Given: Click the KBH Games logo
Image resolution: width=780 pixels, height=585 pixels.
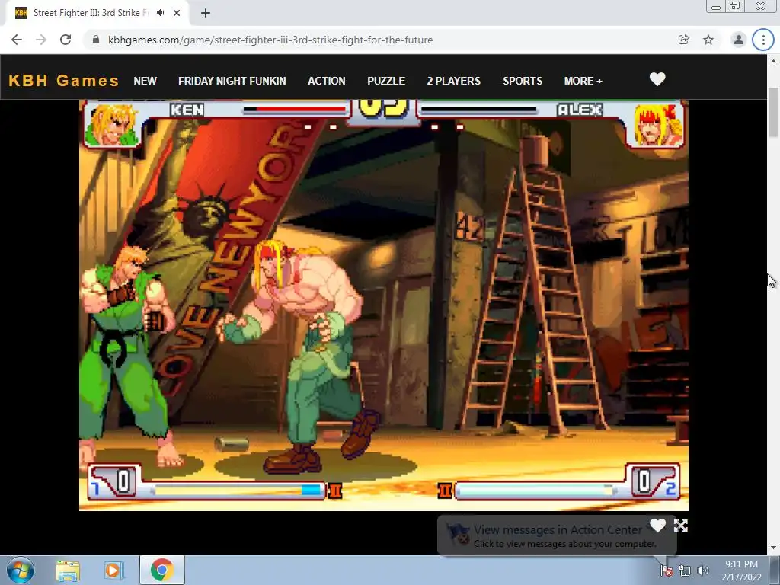Looking at the screenshot, I should [x=64, y=81].
